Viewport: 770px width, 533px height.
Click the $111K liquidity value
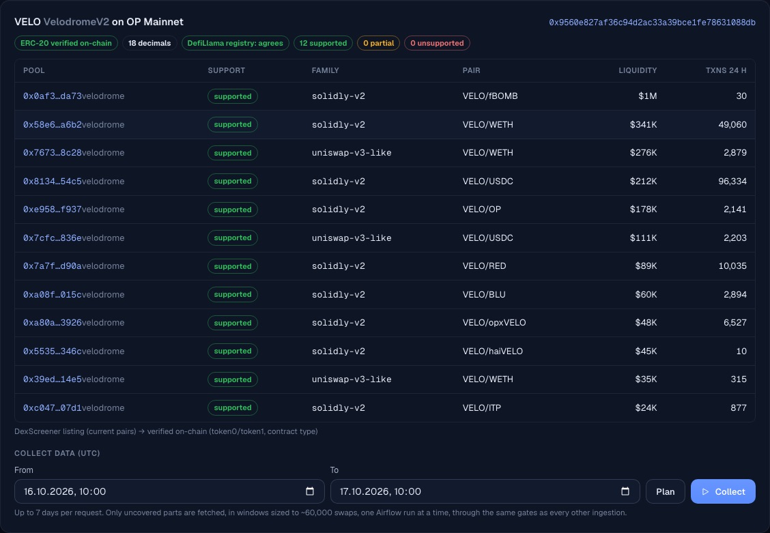[644, 237]
